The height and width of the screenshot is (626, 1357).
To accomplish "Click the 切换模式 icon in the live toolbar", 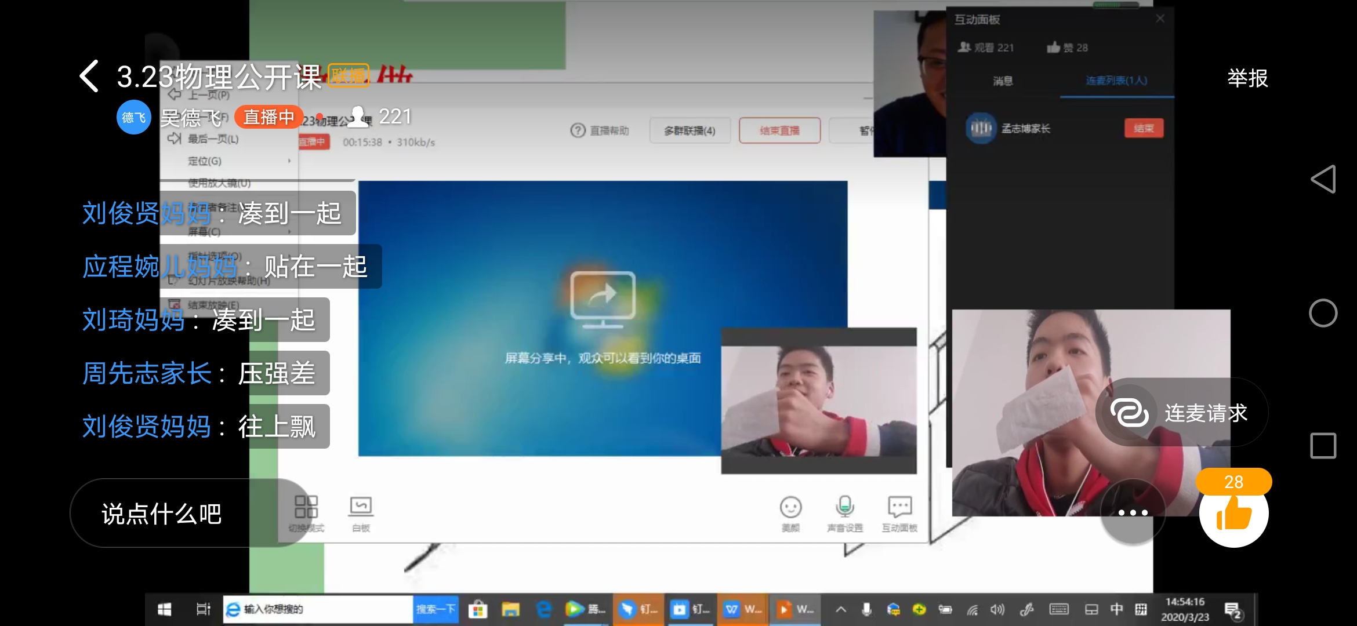I will 306,513.
